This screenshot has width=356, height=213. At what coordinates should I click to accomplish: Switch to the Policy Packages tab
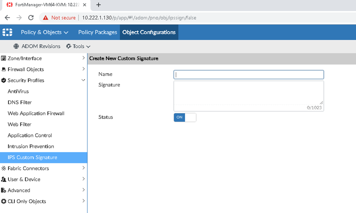97,32
